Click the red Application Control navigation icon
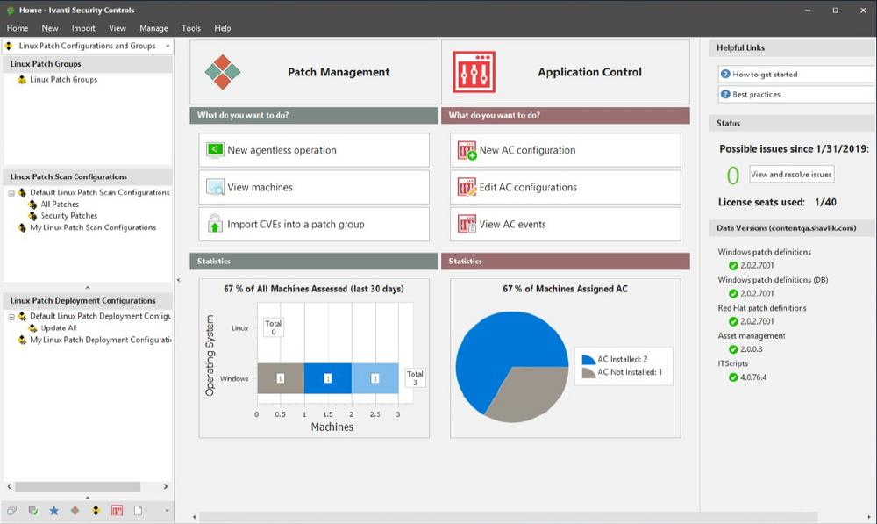The width and height of the screenshot is (877, 524). click(x=117, y=511)
